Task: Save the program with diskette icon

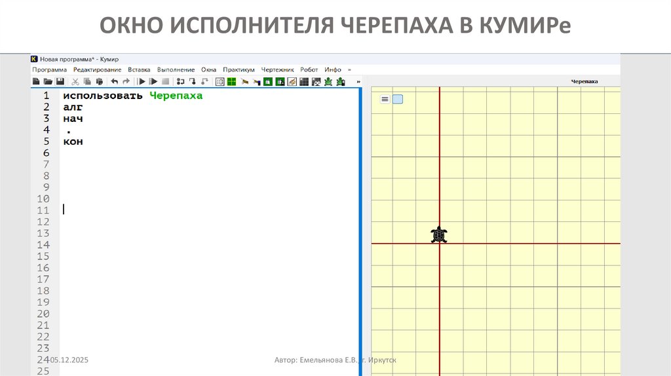Action: click(60, 81)
